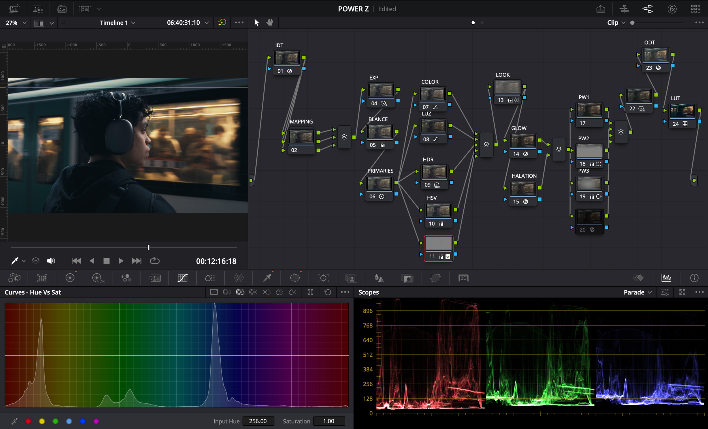
Task: Open the Information panel
Action: tap(694, 278)
